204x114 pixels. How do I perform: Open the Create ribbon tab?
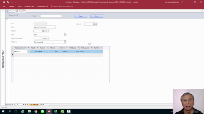pyautogui.click(x=19, y=6)
